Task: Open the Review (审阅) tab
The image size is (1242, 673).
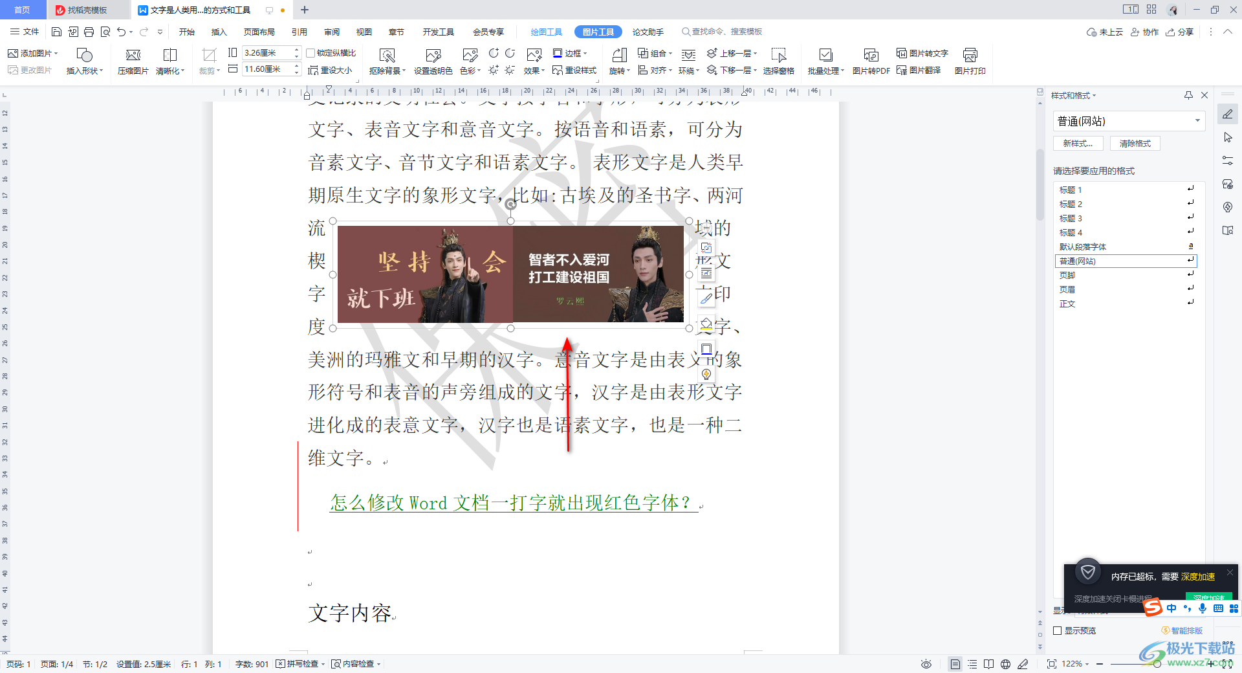Action: tap(332, 32)
